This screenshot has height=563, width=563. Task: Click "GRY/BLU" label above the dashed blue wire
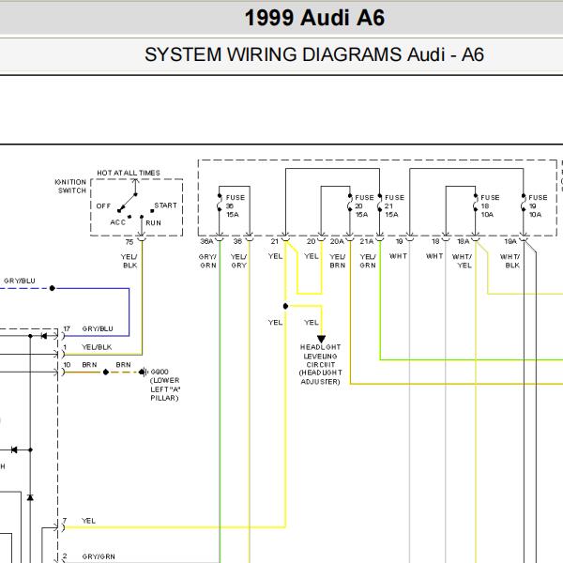(x=20, y=281)
